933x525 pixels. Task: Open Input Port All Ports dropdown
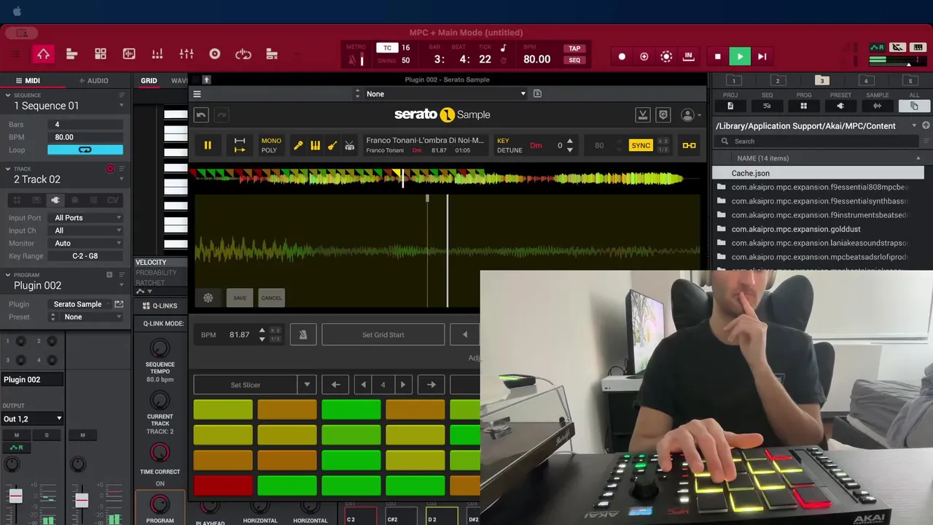click(x=87, y=217)
